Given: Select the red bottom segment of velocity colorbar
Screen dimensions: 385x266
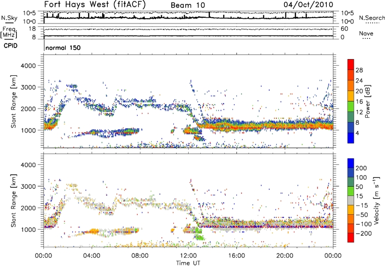Looking at the screenshot, I should [351, 238].
